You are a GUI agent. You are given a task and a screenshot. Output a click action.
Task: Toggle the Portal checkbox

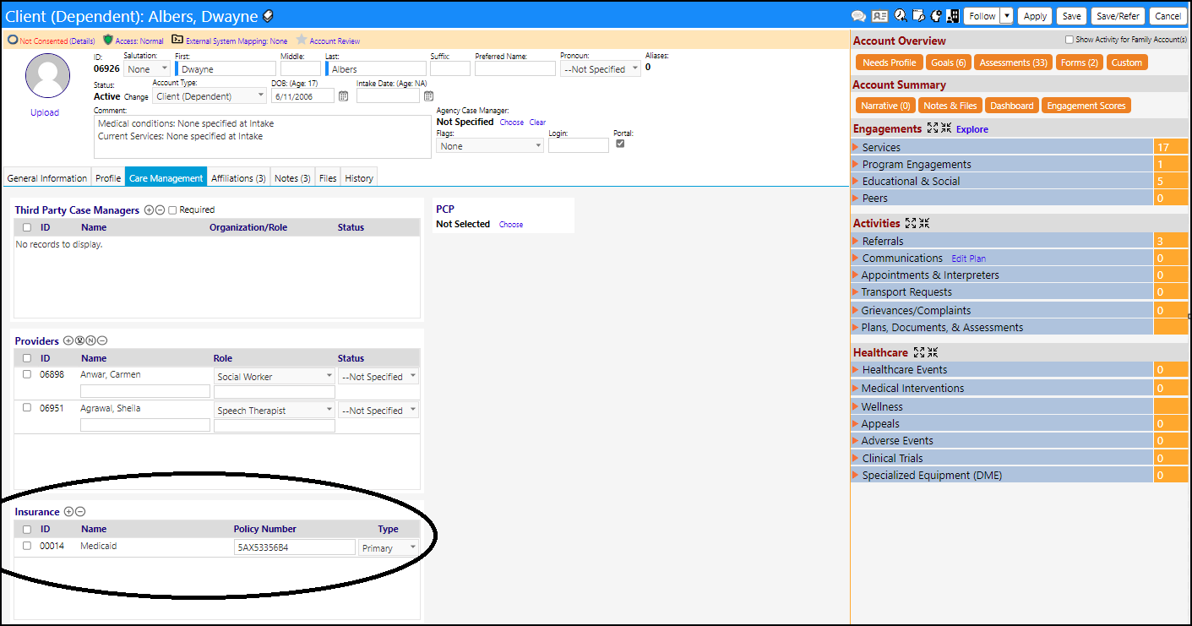click(x=621, y=144)
